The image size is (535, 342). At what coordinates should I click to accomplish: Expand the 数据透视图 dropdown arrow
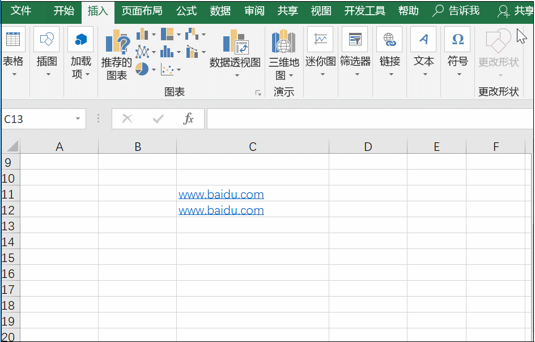tap(237, 75)
